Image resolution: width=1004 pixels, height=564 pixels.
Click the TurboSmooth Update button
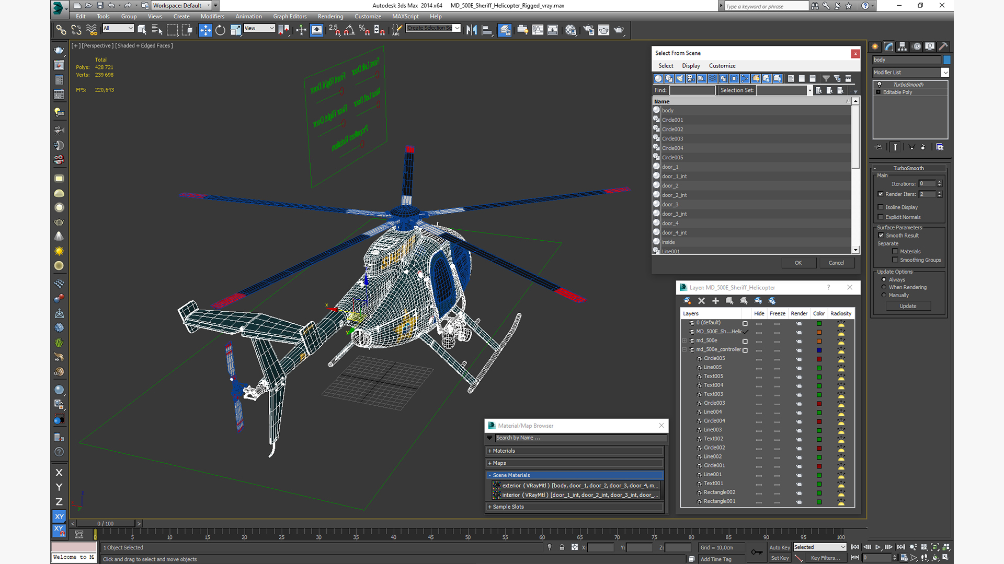point(908,306)
